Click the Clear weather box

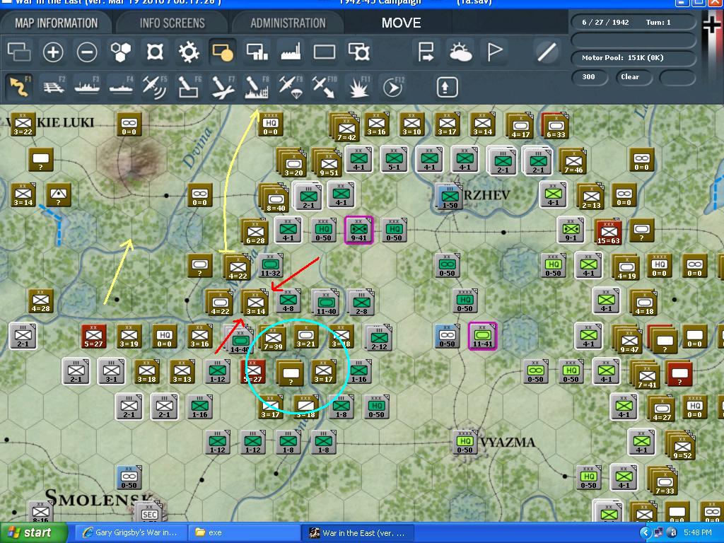[x=633, y=76]
